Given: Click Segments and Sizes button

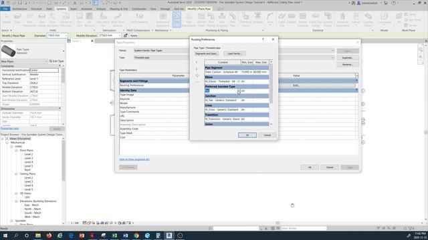Looking at the screenshot, I should pos(207,53).
